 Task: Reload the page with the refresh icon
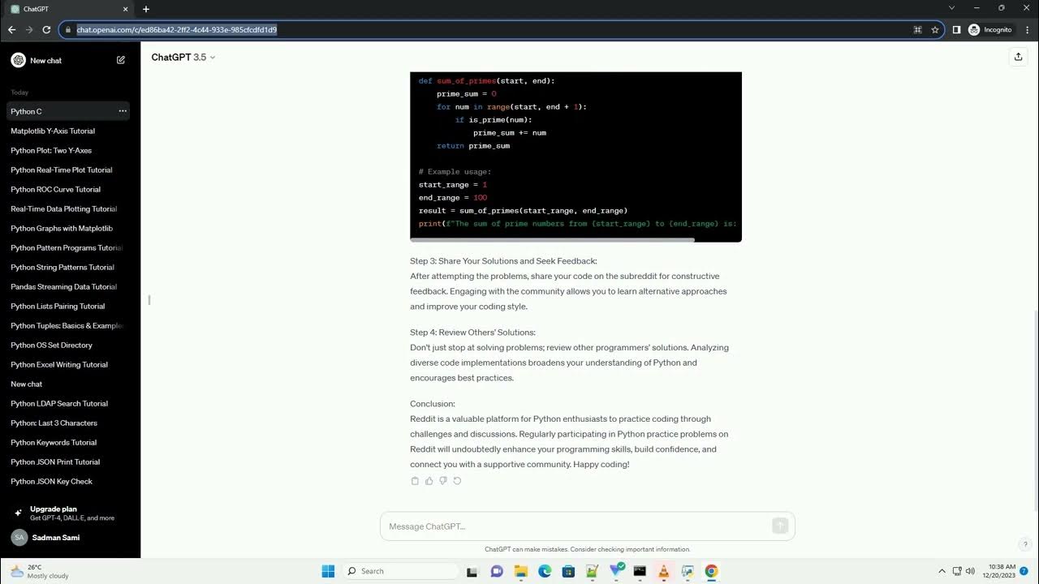point(46,30)
